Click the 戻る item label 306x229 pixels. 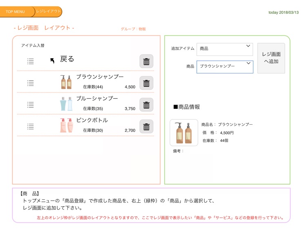[x=67, y=59]
